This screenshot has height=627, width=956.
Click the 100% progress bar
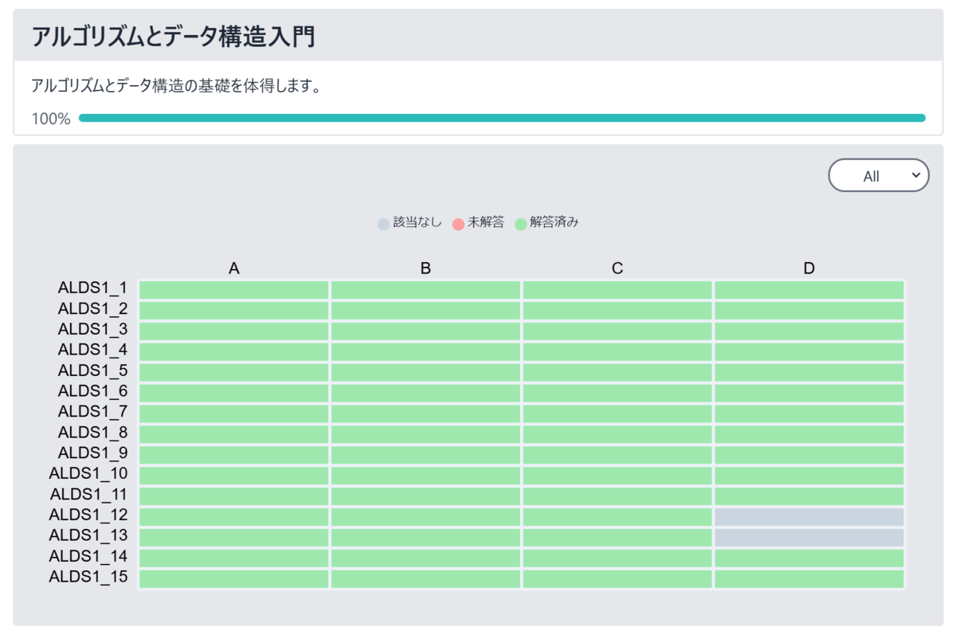(502, 118)
